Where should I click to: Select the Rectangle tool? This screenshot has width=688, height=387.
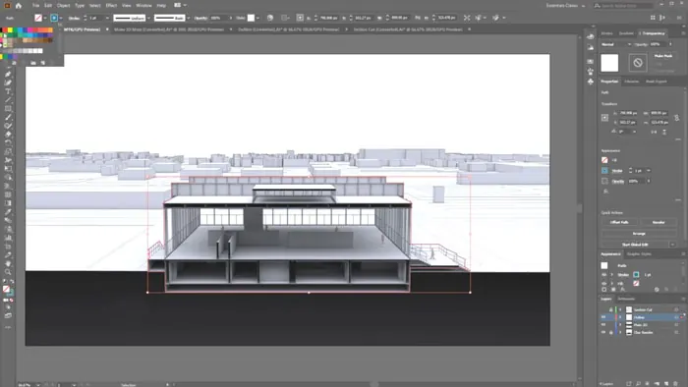coord(8,109)
